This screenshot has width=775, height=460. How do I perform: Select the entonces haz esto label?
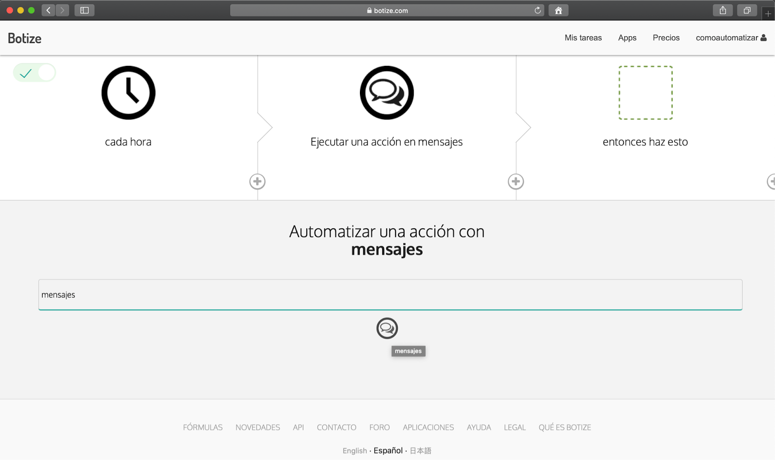645,142
